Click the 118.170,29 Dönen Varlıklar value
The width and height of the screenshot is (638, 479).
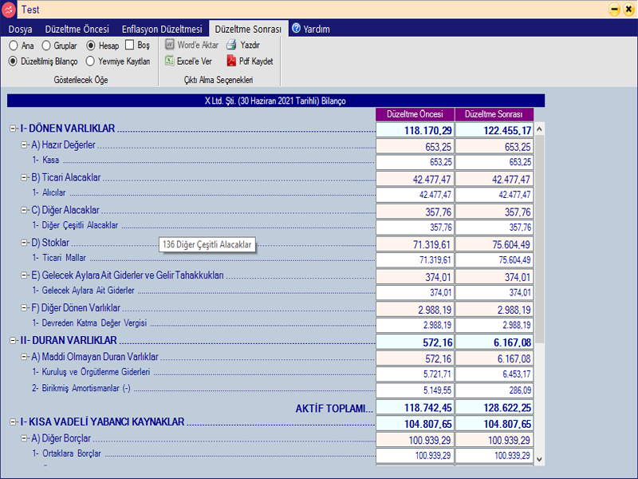(x=415, y=130)
